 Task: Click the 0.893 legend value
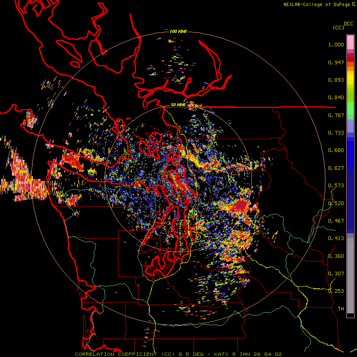pos(336,80)
